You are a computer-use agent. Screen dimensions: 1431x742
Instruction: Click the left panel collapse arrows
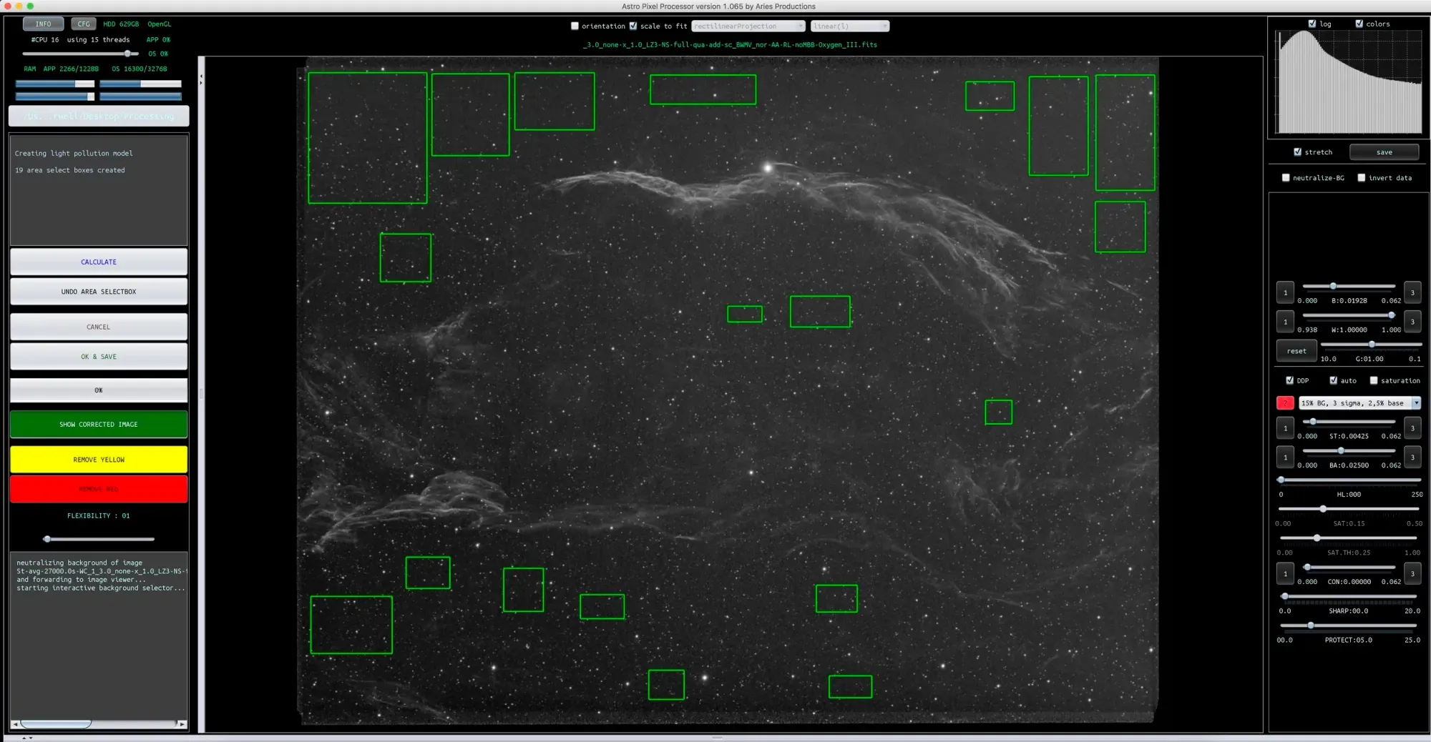201,79
